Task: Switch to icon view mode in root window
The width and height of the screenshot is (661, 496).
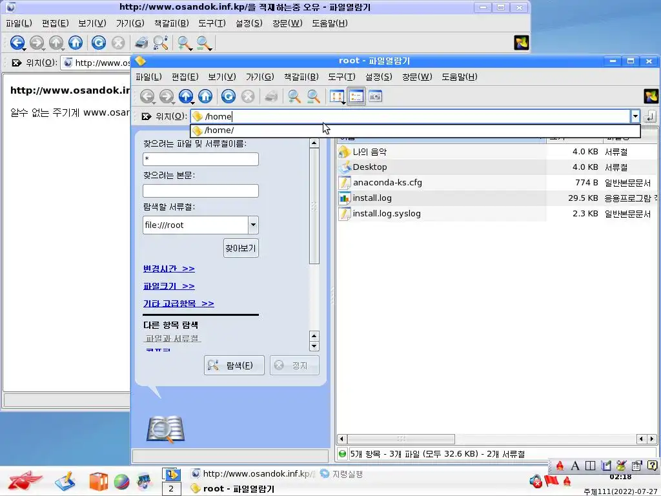Action: tap(337, 97)
